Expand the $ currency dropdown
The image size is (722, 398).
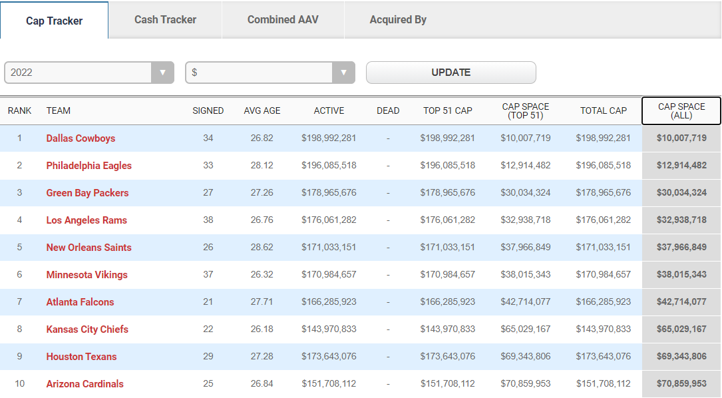(x=270, y=73)
